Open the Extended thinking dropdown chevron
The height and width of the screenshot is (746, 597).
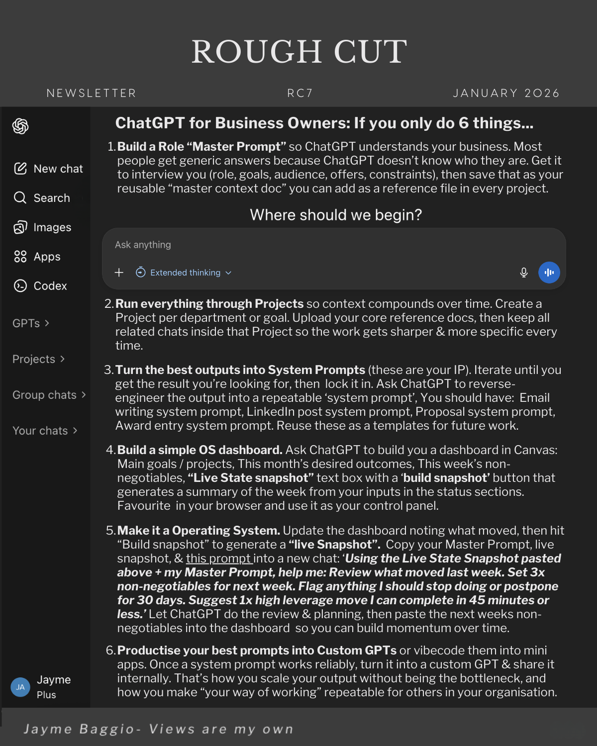coord(228,273)
